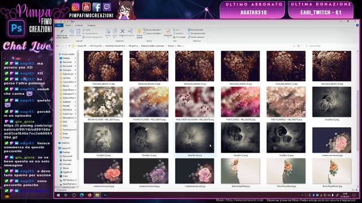This screenshot has width=362, height=203.
Task: Open the Windows Start button
Action: click(x=58, y=195)
